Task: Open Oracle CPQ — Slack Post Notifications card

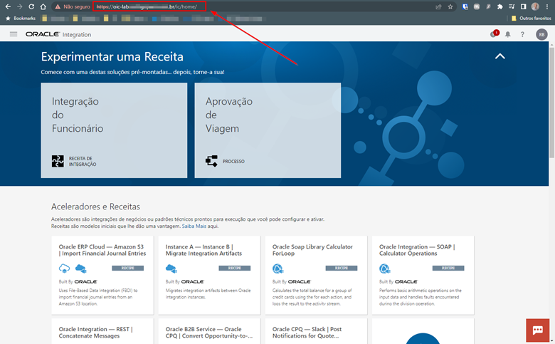Action: 316,331
